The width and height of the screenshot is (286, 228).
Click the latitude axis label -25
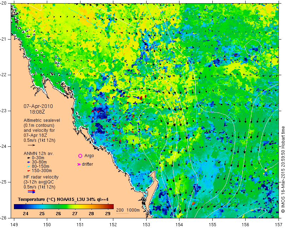coord(3,182)
